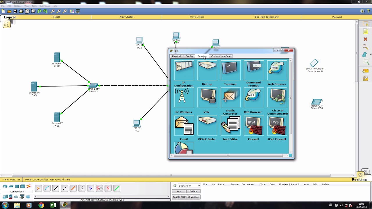Open IP Configuration in PC8 desktop
The image size is (372, 209).
(184, 71)
